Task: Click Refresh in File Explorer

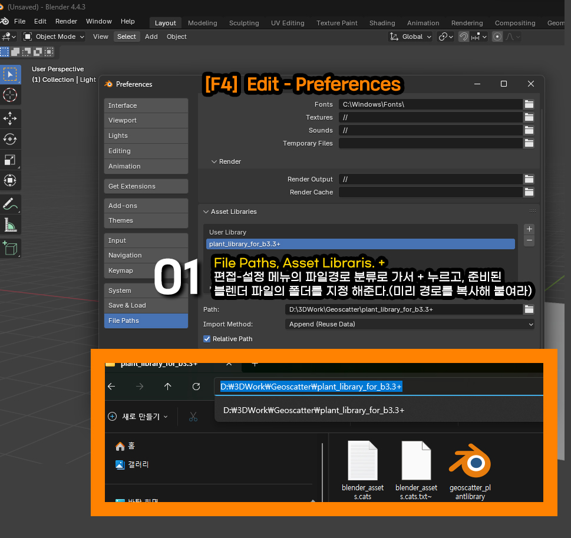Action: coord(196,387)
